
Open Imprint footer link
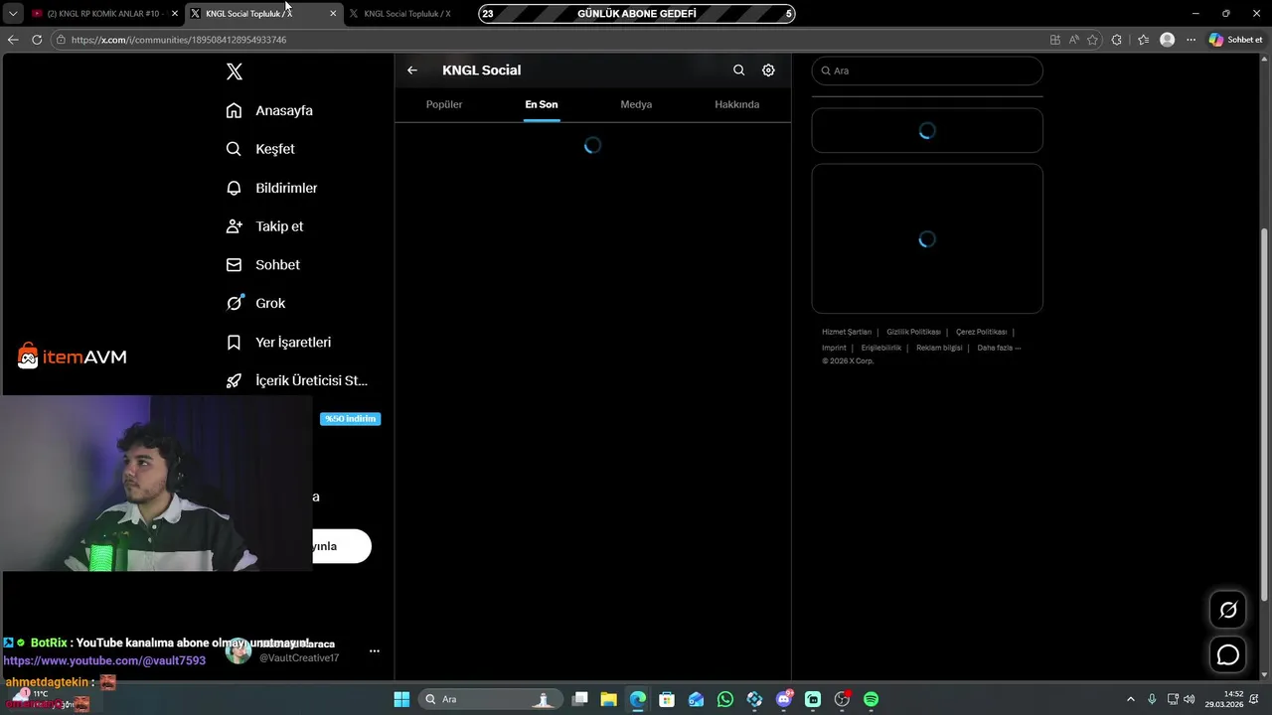pyautogui.click(x=834, y=348)
